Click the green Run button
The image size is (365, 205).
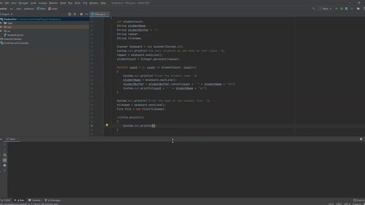(x=336, y=9)
